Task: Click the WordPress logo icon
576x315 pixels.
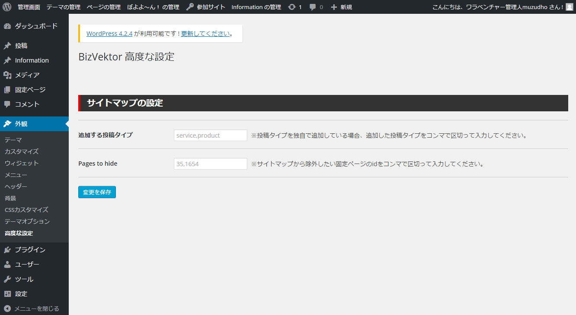Action: tap(7, 7)
